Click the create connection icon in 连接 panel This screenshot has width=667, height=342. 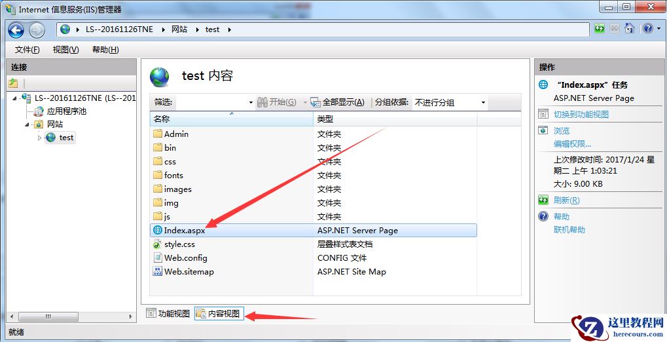pyautogui.click(x=13, y=83)
